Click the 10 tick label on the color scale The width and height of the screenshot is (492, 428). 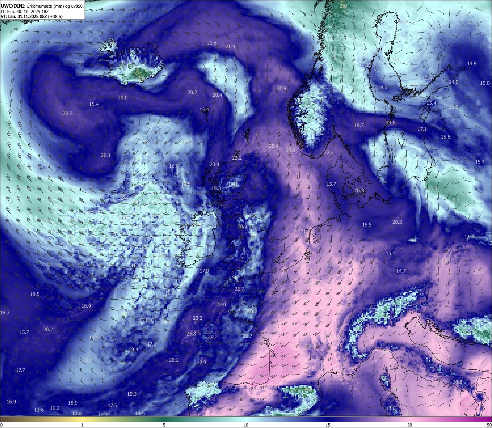click(246, 425)
